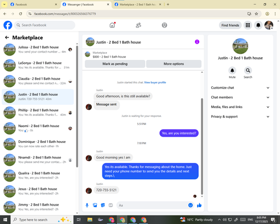Open the Notifications bell icon
Image resolution: width=280 pixels, height=224 pixels.
(258, 25)
